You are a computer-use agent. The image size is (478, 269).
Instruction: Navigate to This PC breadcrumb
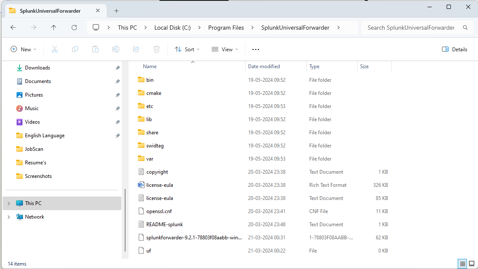pyautogui.click(x=127, y=28)
